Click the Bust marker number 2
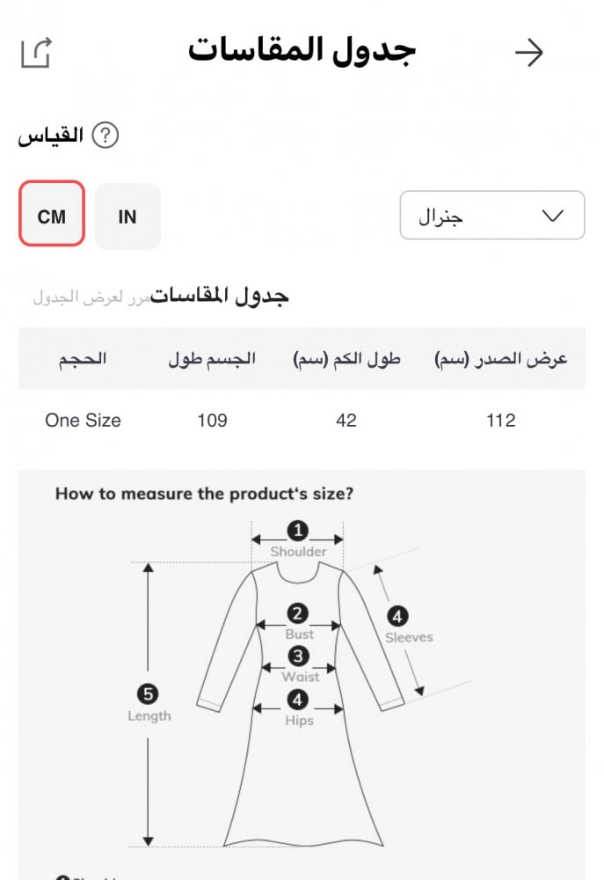 [298, 613]
